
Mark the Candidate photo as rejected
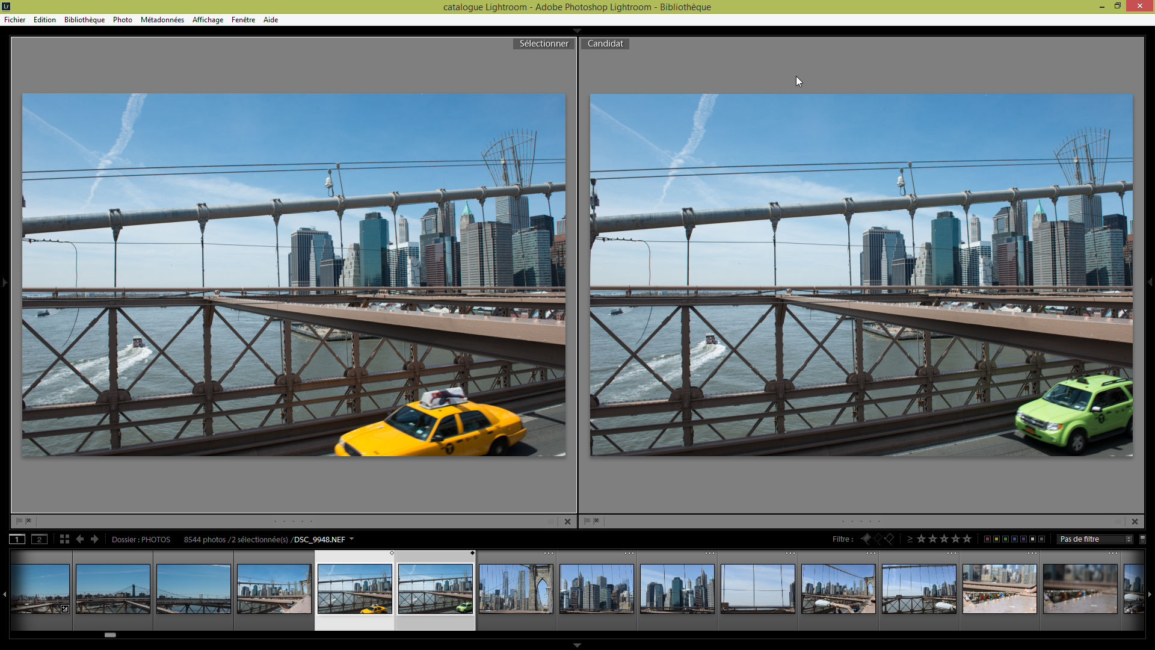[x=596, y=521]
